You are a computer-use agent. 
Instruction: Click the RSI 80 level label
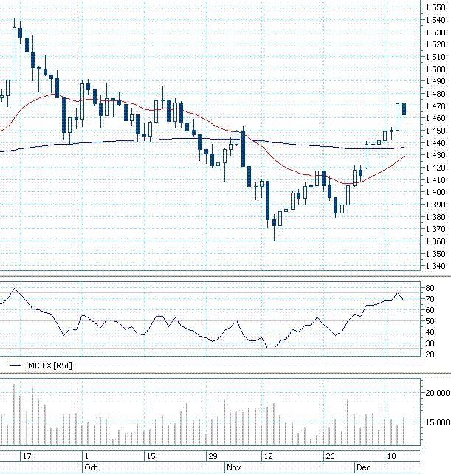(430, 288)
